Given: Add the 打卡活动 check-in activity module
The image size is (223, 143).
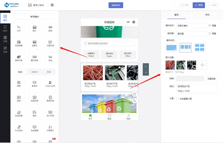Looking at the screenshot, I should 19,128.
